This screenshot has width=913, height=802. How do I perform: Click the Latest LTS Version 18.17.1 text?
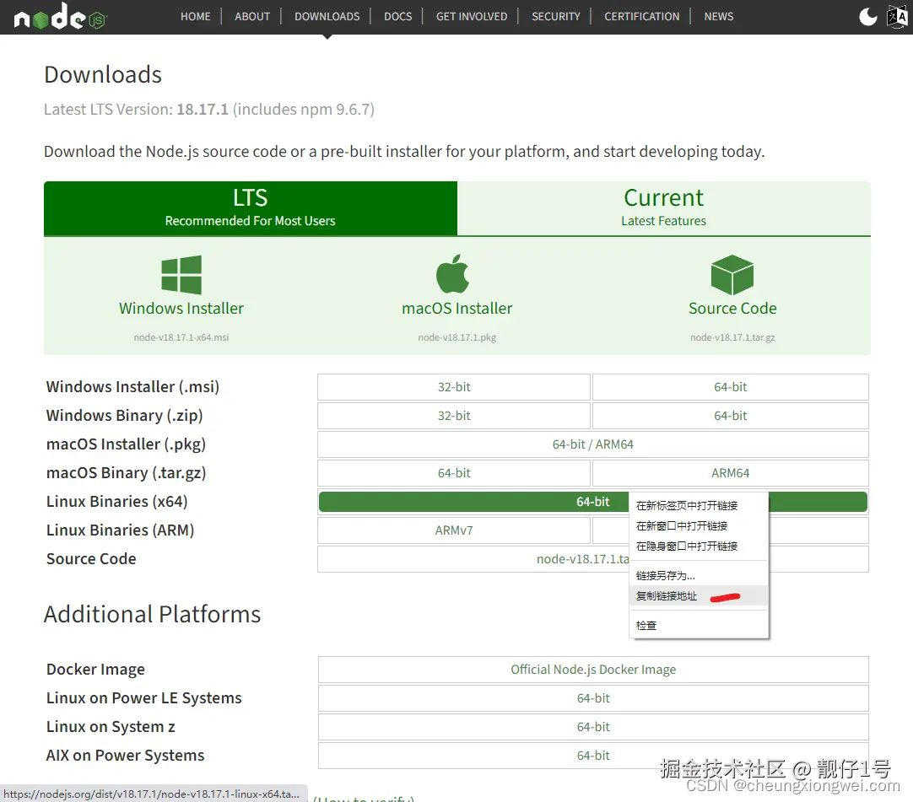209,110
